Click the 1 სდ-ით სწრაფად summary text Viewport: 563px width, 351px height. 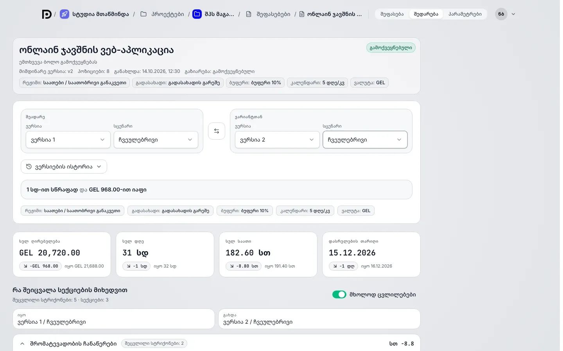pyautogui.click(x=52, y=190)
